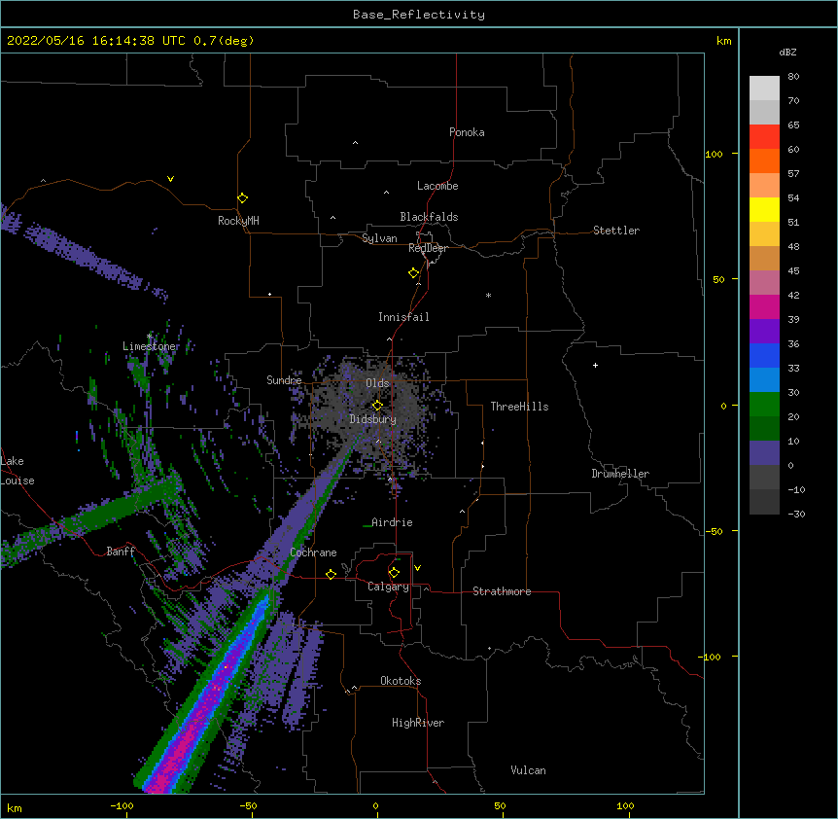The width and height of the screenshot is (838, 819).
Task: Click the Drumheller label
Action: point(620,474)
